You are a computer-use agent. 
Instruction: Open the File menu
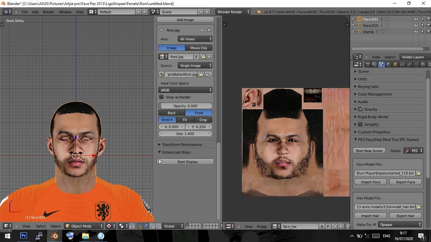tap(24, 12)
